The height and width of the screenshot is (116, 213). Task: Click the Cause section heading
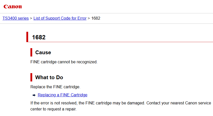tap(43, 52)
